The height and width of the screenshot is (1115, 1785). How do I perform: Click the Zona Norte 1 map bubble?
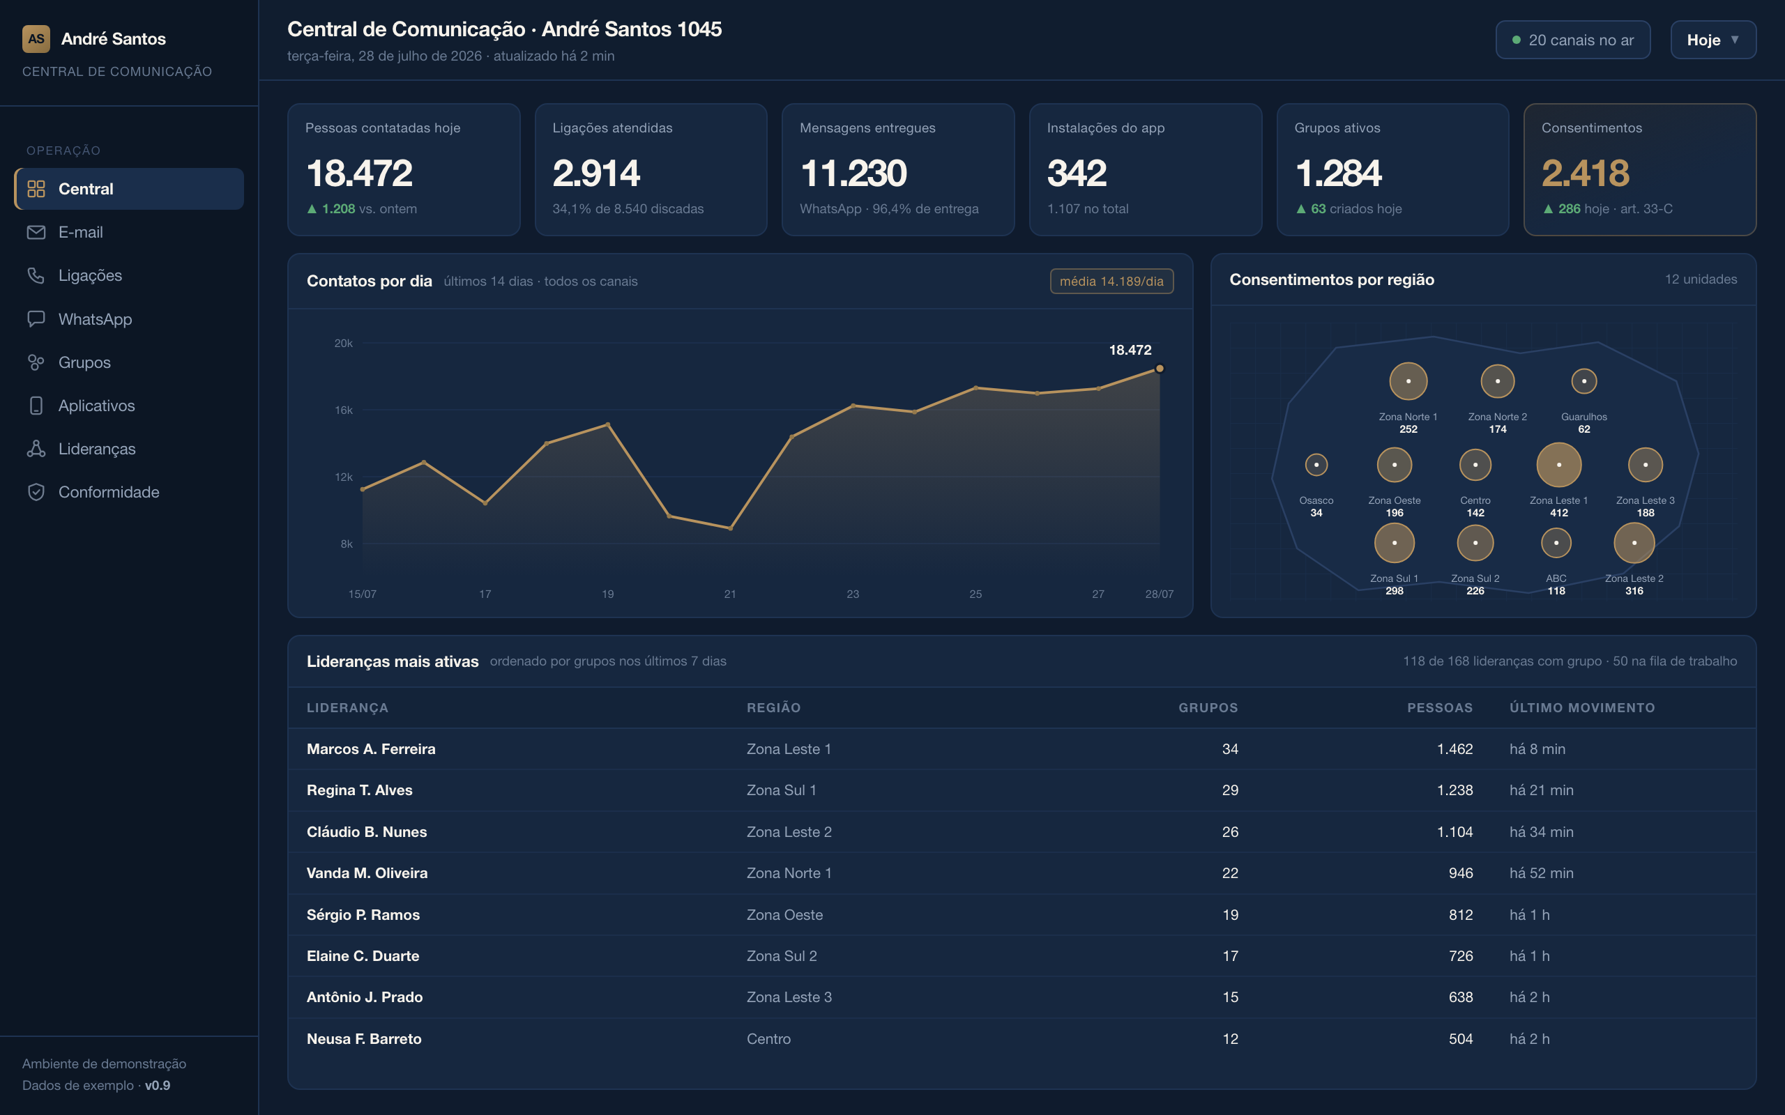click(1408, 381)
